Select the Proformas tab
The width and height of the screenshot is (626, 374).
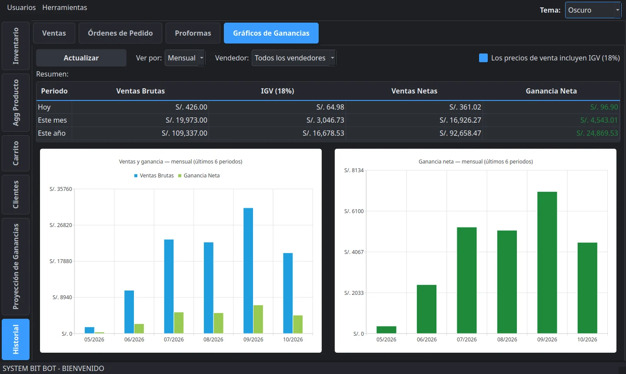(x=193, y=33)
